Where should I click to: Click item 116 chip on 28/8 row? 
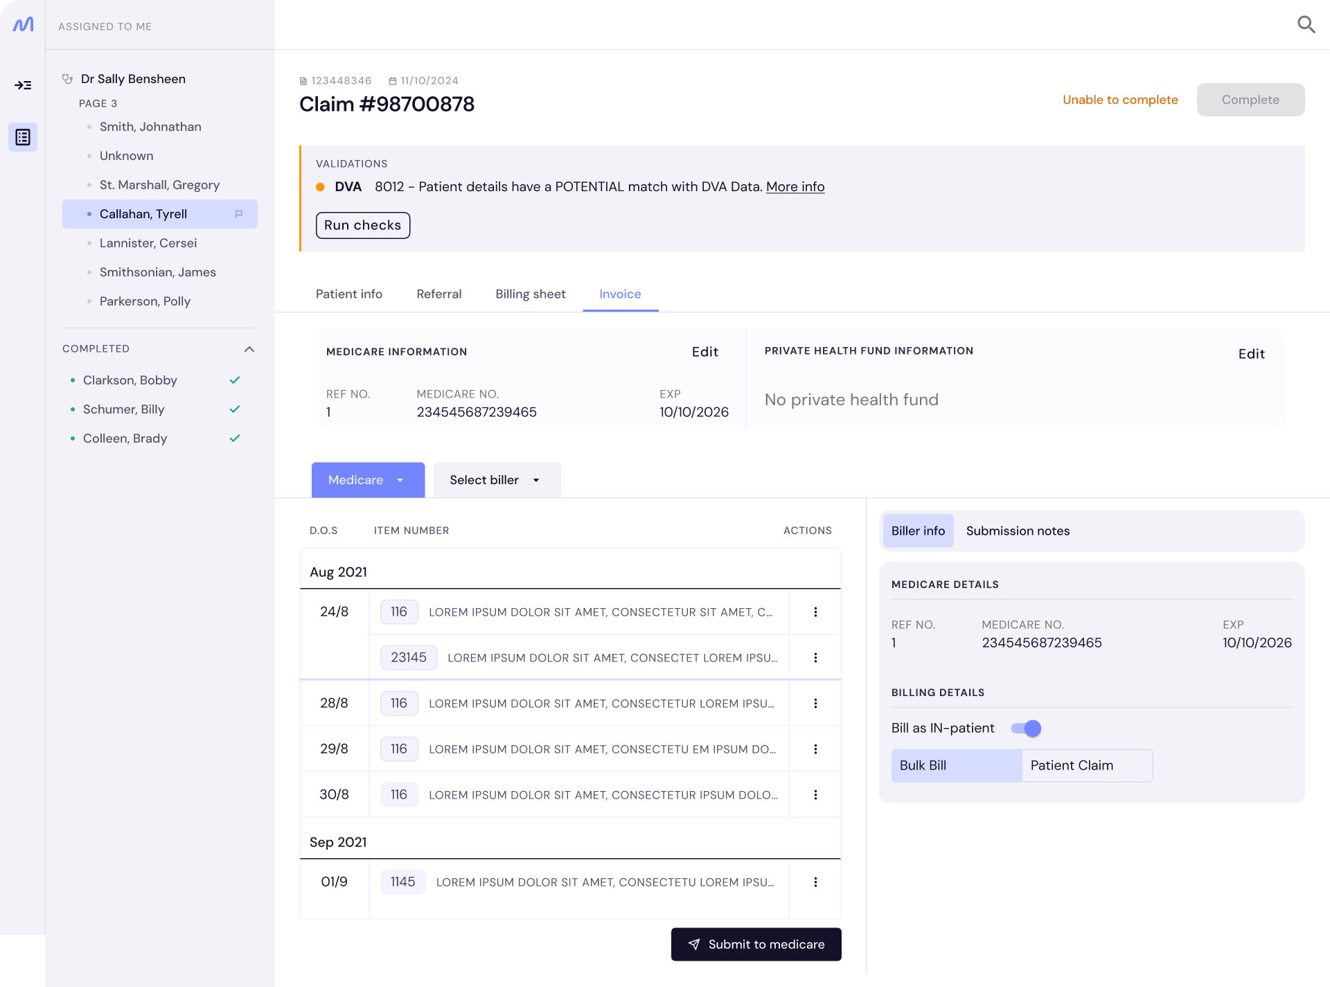click(399, 703)
